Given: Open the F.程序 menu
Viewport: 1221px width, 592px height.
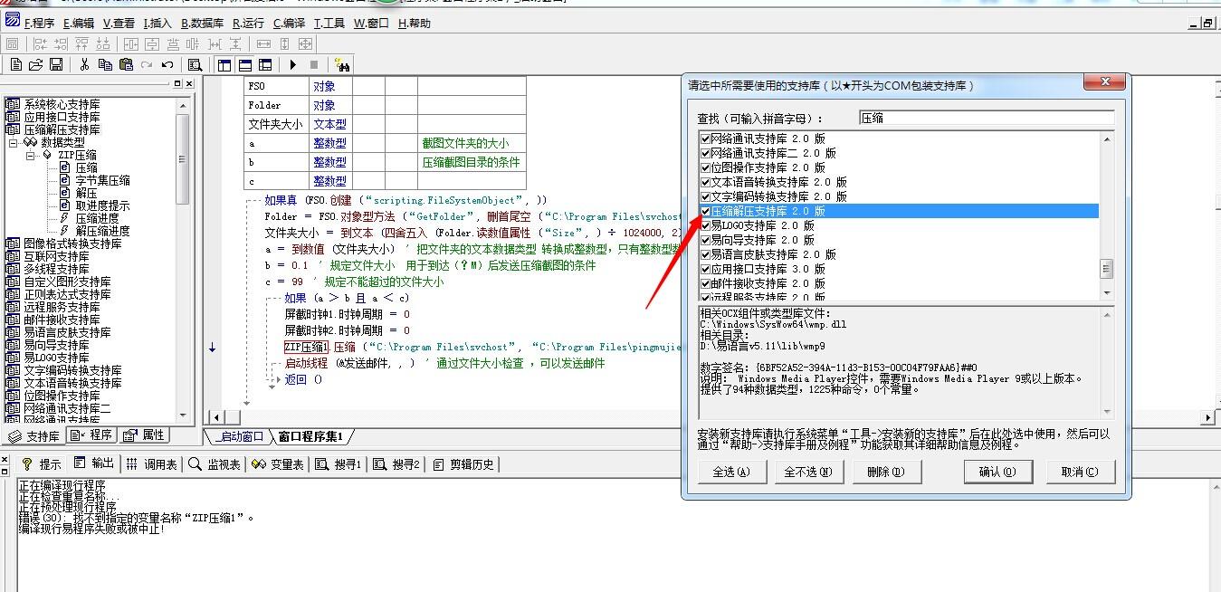Looking at the screenshot, I should pos(39,24).
